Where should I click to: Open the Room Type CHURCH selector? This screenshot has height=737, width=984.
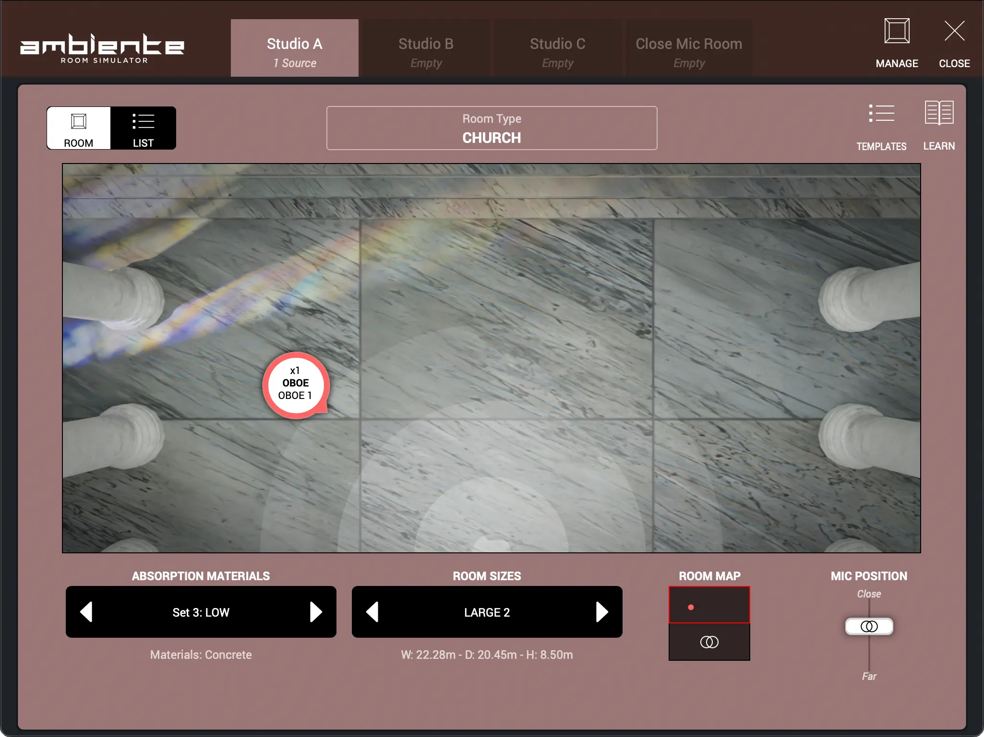coord(492,128)
